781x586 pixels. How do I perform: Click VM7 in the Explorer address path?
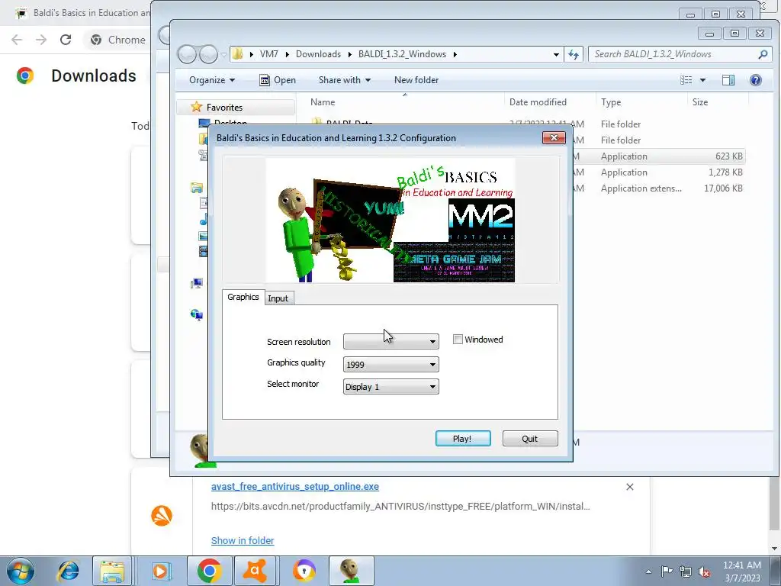click(269, 54)
